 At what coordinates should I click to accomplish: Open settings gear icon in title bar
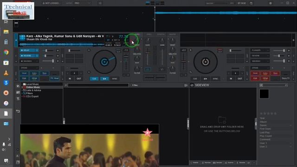point(271,3)
